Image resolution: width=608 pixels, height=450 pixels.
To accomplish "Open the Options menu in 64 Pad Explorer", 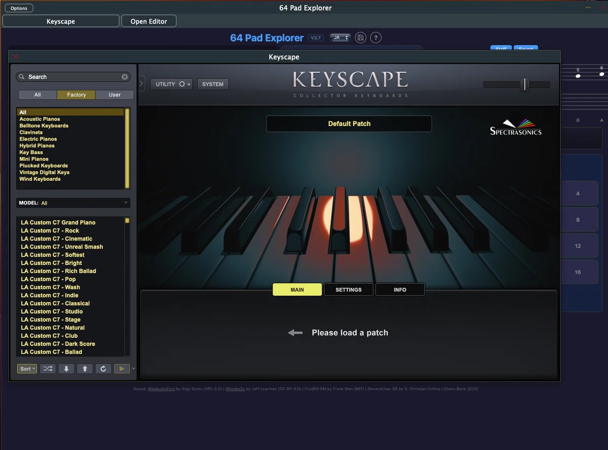I will (x=19, y=8).
